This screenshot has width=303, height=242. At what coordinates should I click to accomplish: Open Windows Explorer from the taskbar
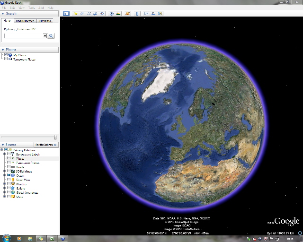pyautogui.click(x=30, y=239)
